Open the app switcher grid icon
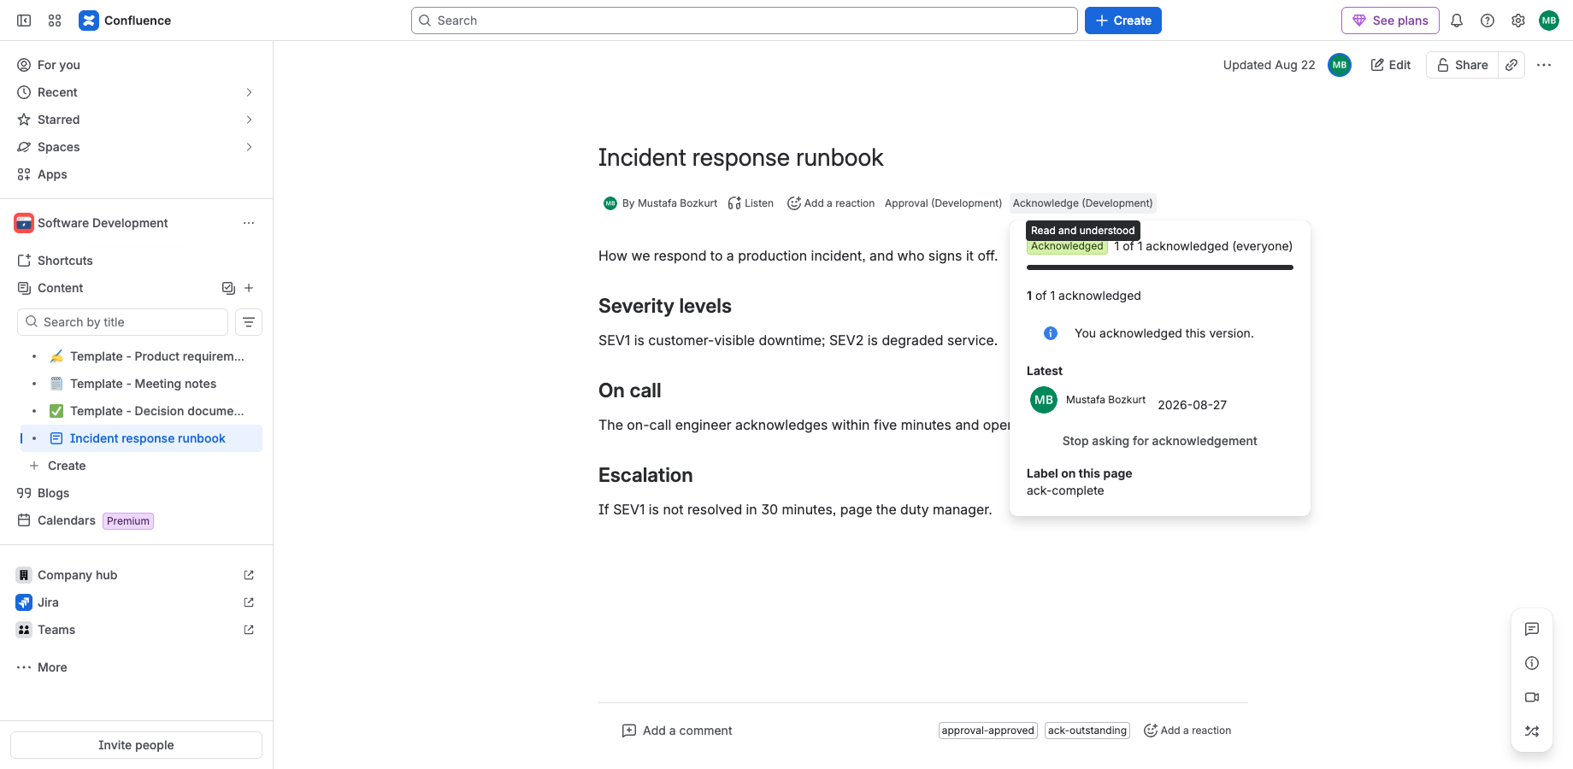 (x=55, y=21)
